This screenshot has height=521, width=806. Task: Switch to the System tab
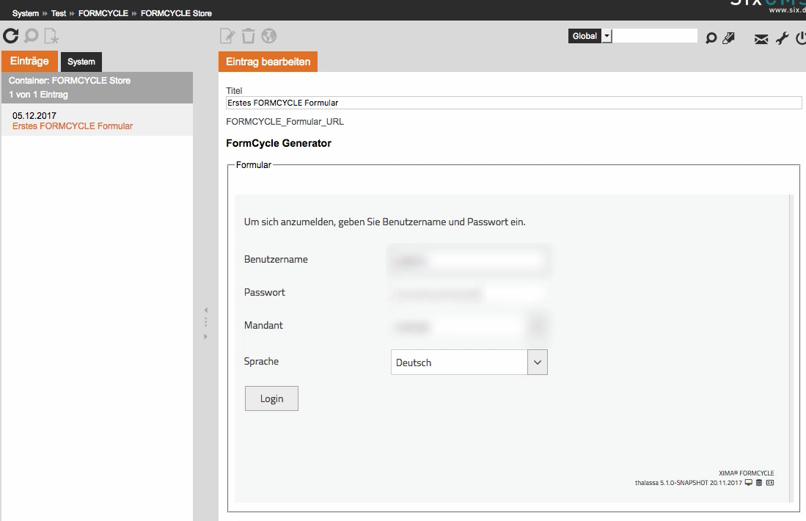pyautogui.click(x=81, y=62)
